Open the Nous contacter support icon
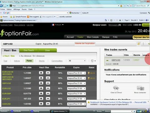 [140, 88]
